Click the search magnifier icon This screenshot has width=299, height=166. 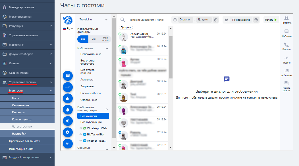tap(122, 20)
